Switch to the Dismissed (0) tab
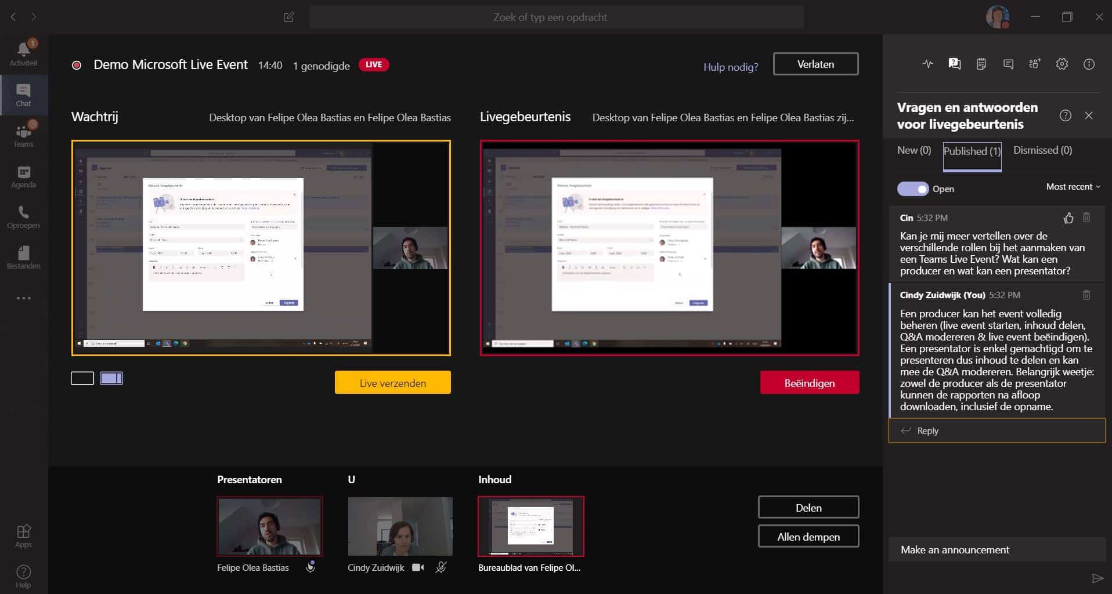Screen dimensions: 1112x594 pyautogui.click(x=1042, y=150)
